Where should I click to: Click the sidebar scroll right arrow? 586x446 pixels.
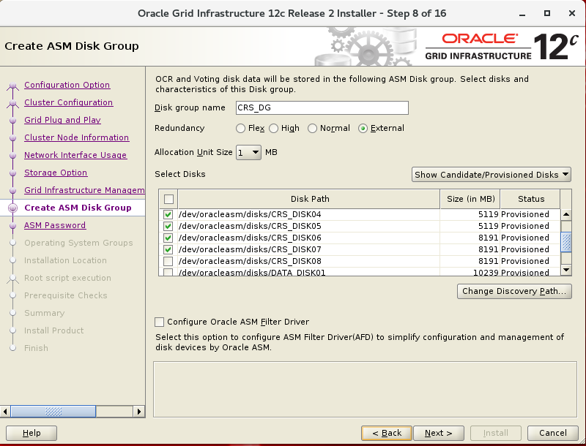[139, 412]
